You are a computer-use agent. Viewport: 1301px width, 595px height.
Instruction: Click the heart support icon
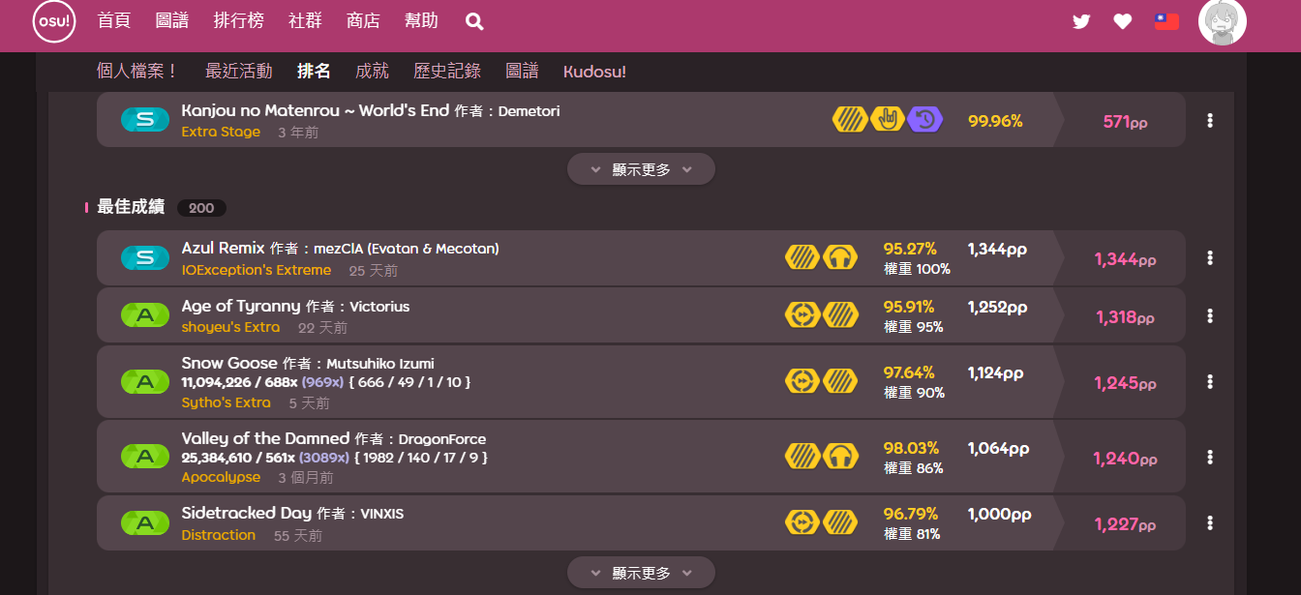[x=1123, y=21]
